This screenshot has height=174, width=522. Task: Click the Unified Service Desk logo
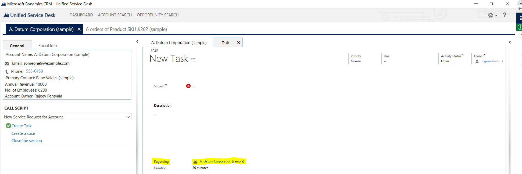point(29,15)
